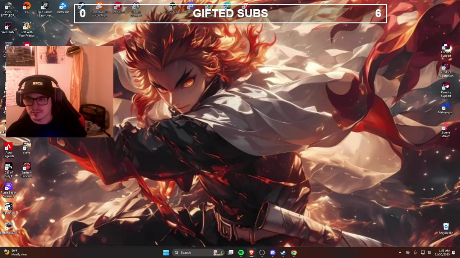The height and width of the screenshot is (258, 460).
Task: Open the Starfront Lancer shortcut
Action: click(x=27, y=170)
